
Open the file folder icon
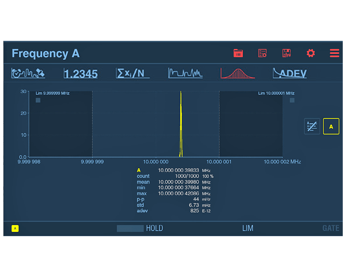pyautogui.click(x=238, y=53)
